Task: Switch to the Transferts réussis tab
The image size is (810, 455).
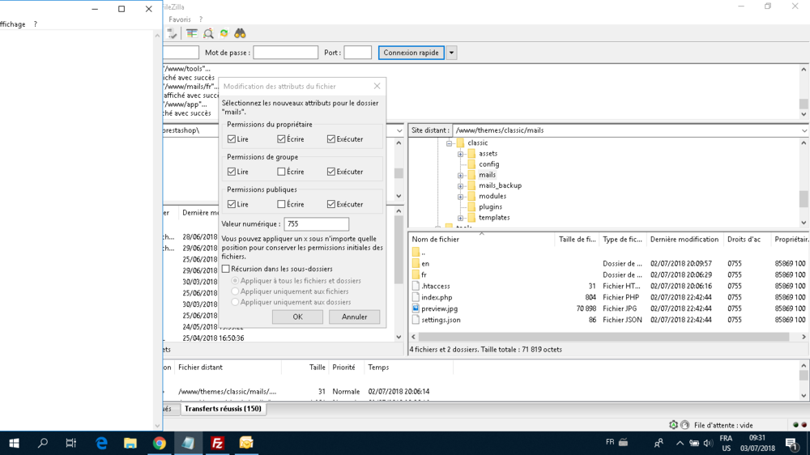Action: (x=223, y=409)
